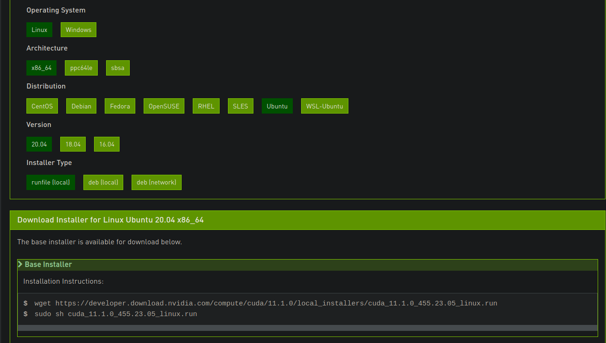Choose the ppc64le architecture
This screenshot has height=343, width=606.
pos(81,68)
